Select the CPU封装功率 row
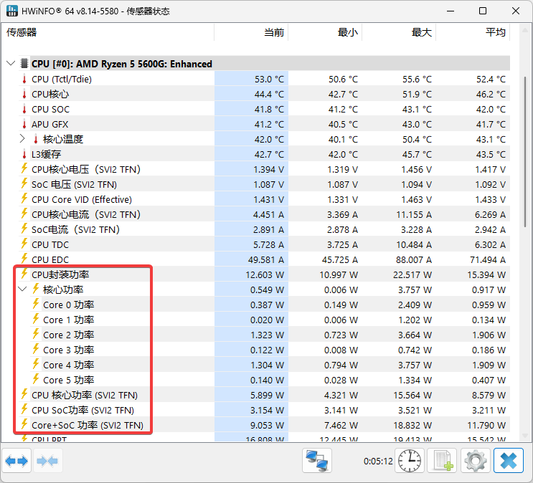533x483 pixels. pos(60,274)
